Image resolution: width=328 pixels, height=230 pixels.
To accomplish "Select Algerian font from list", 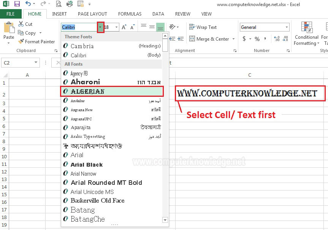I will coord(112,91).
